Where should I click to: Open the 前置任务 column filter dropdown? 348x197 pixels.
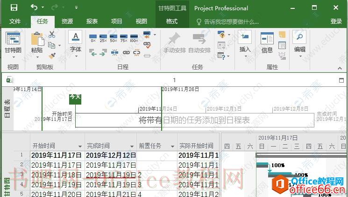(x=172, y=147)
